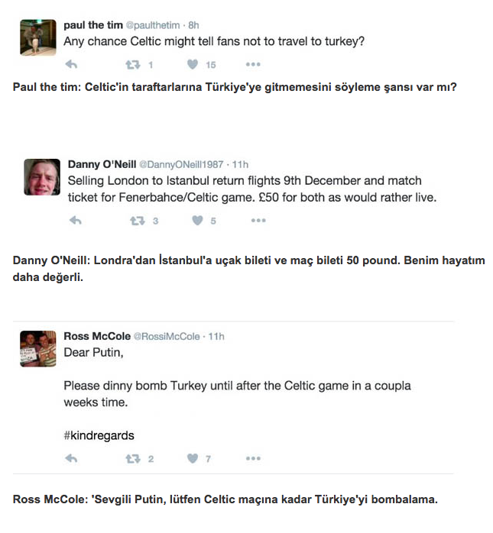The image size is (493, 533).
Task: Retweet Ross McCole's Putin tweet
Action: (134, 459)
